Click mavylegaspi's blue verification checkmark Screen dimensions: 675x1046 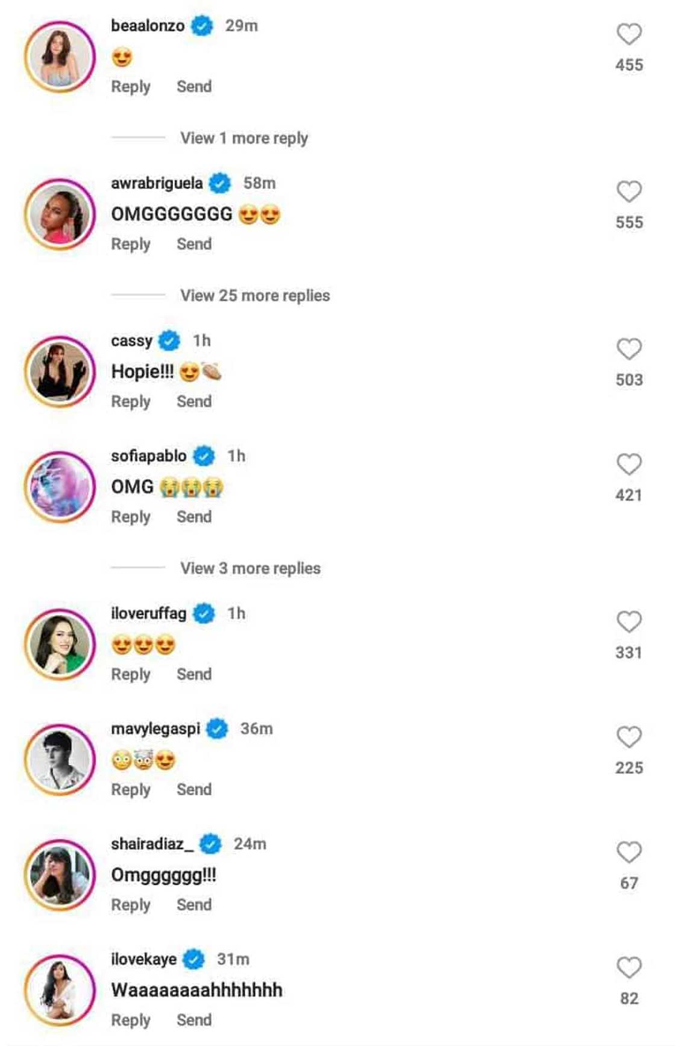218,728
